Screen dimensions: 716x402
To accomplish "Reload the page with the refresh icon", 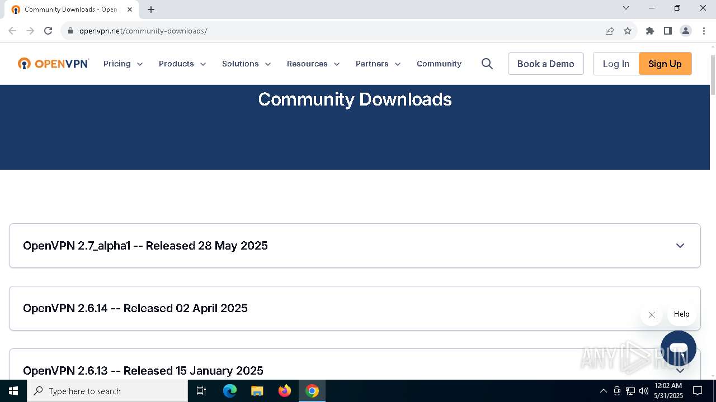I will (x=48, y=31).
